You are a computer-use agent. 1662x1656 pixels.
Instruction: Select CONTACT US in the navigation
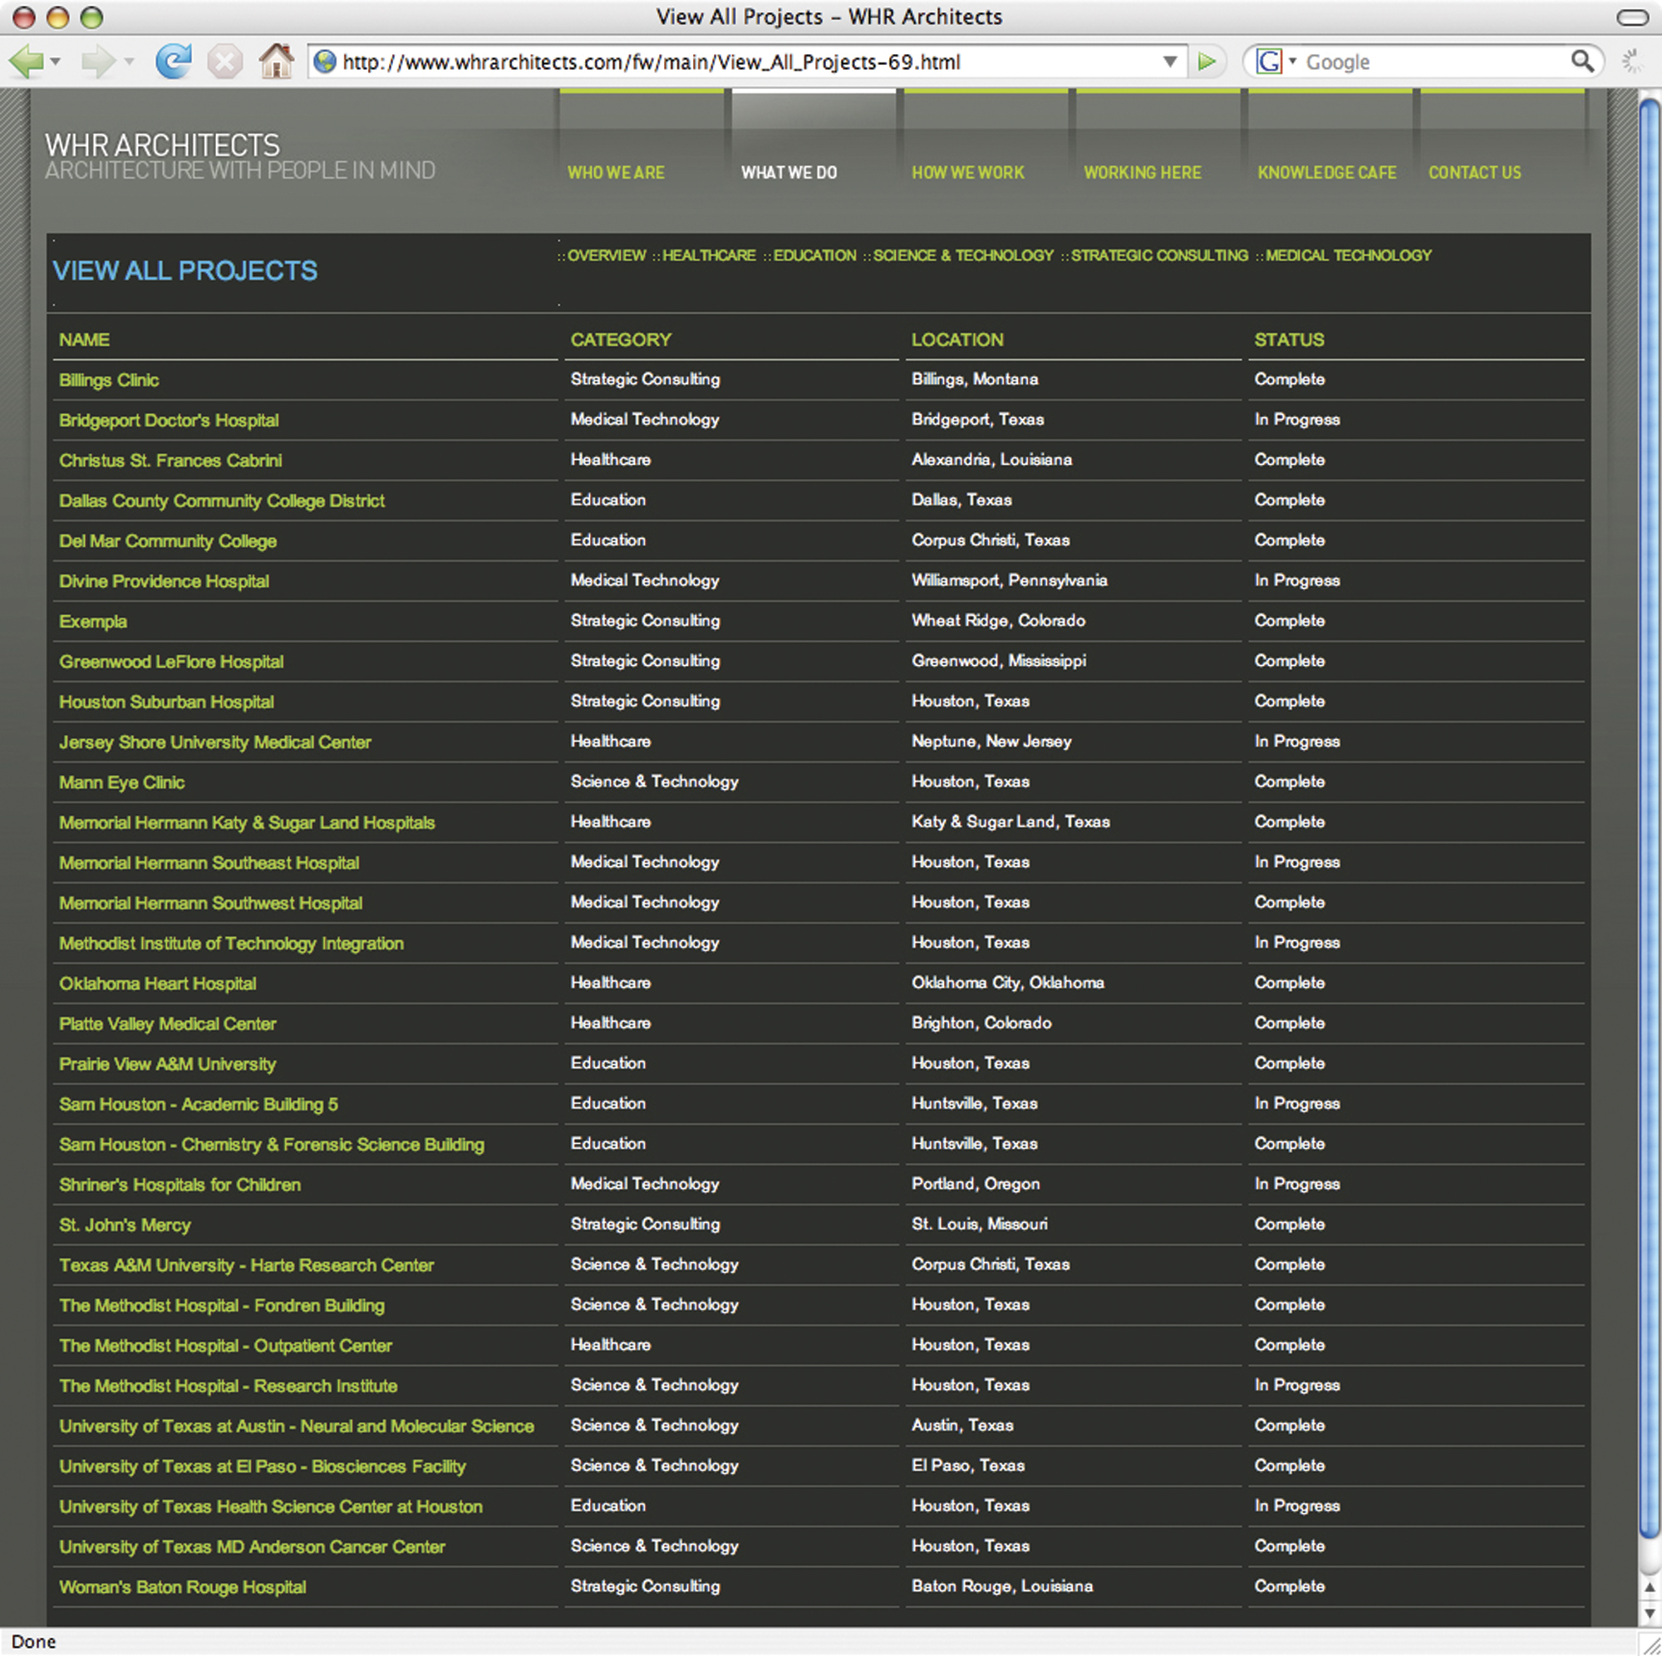(1474, 172)
